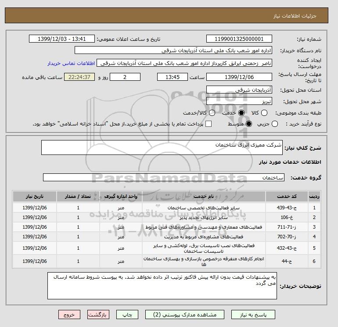Viewport: 338px width, 327px height.
Task: Click the چاپ print button
Action: (x=127, y=315)
